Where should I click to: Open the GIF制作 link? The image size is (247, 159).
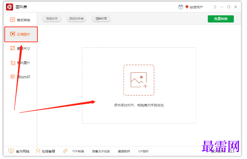point(143,151)
